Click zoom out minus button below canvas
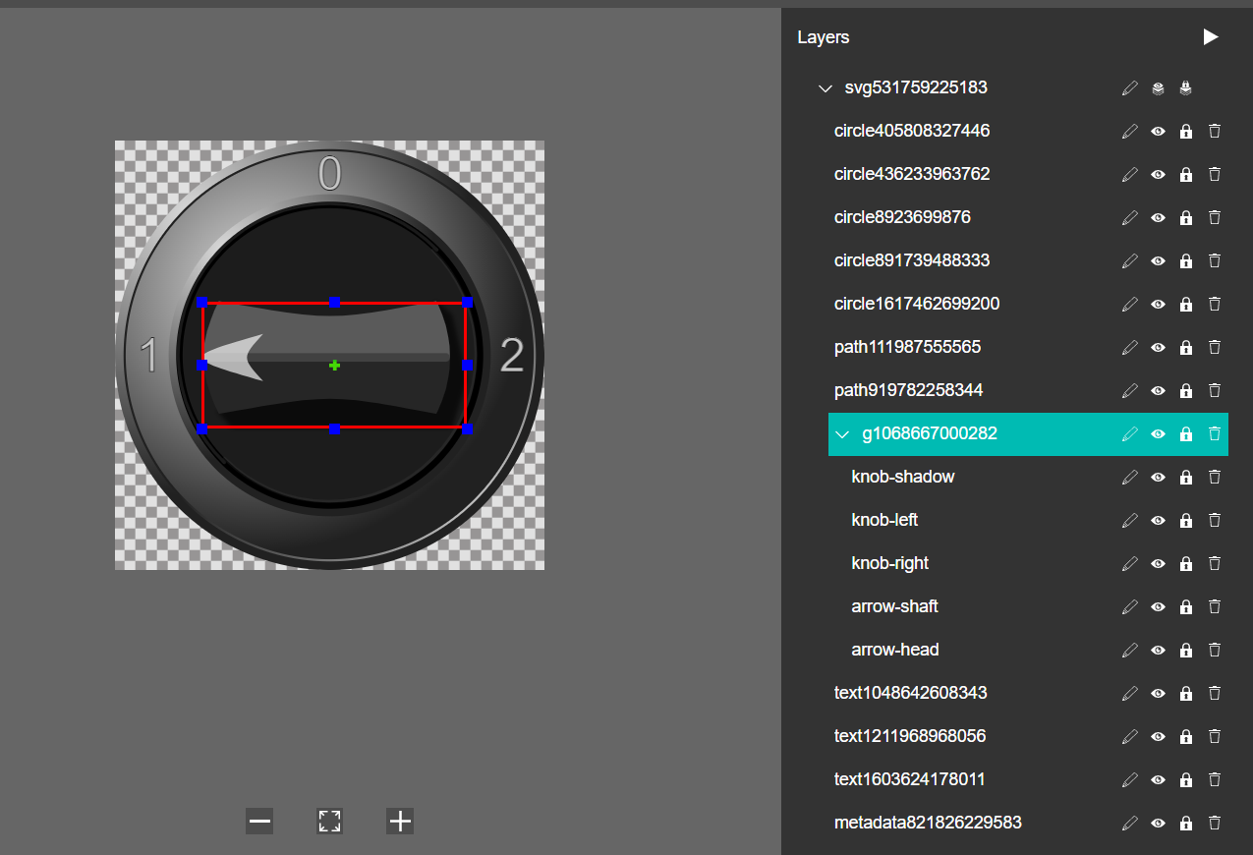Image resolution: width=1253 pixels, height=855 pixels. click(x=259, y=822)
